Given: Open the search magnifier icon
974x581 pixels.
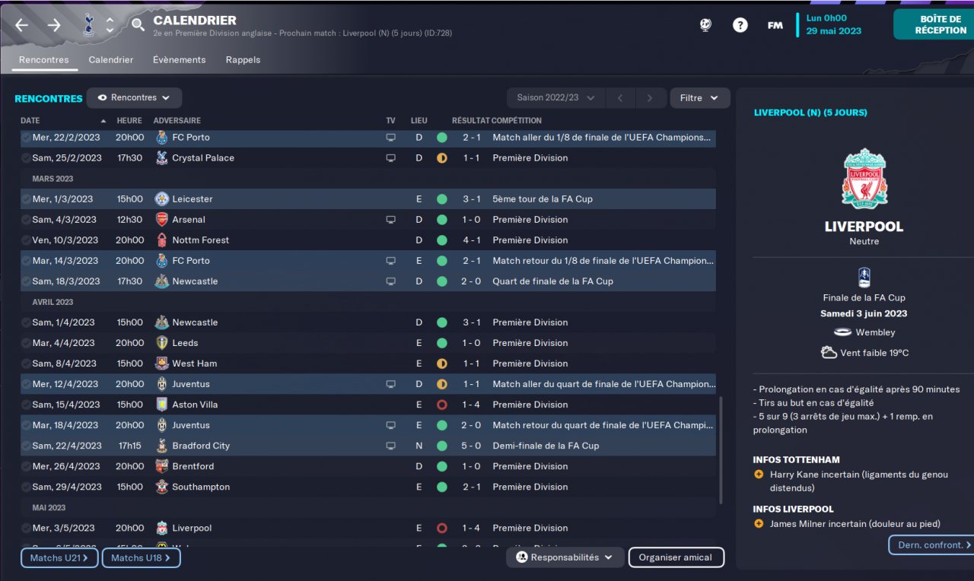Looking at the screenshot, I should click(x=138, y=25).
